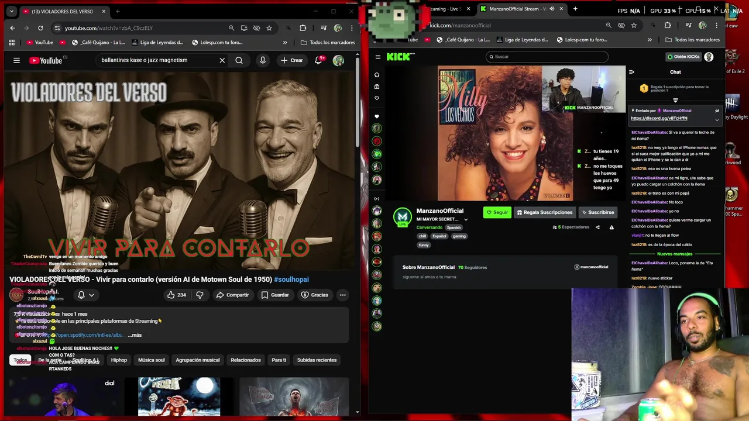Start YouTube voice search microphone

(263, 60)
